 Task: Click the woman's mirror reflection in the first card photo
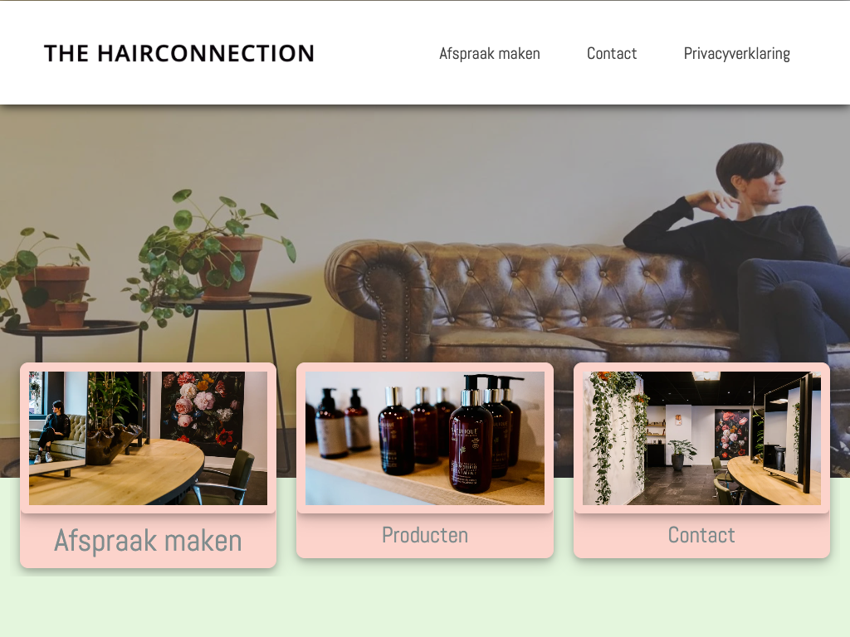(51, 430)
